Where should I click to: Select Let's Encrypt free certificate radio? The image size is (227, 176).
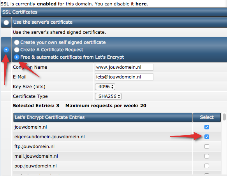(17, 57)
